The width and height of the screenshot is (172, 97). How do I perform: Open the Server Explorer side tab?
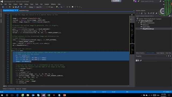tap(1, 13)
